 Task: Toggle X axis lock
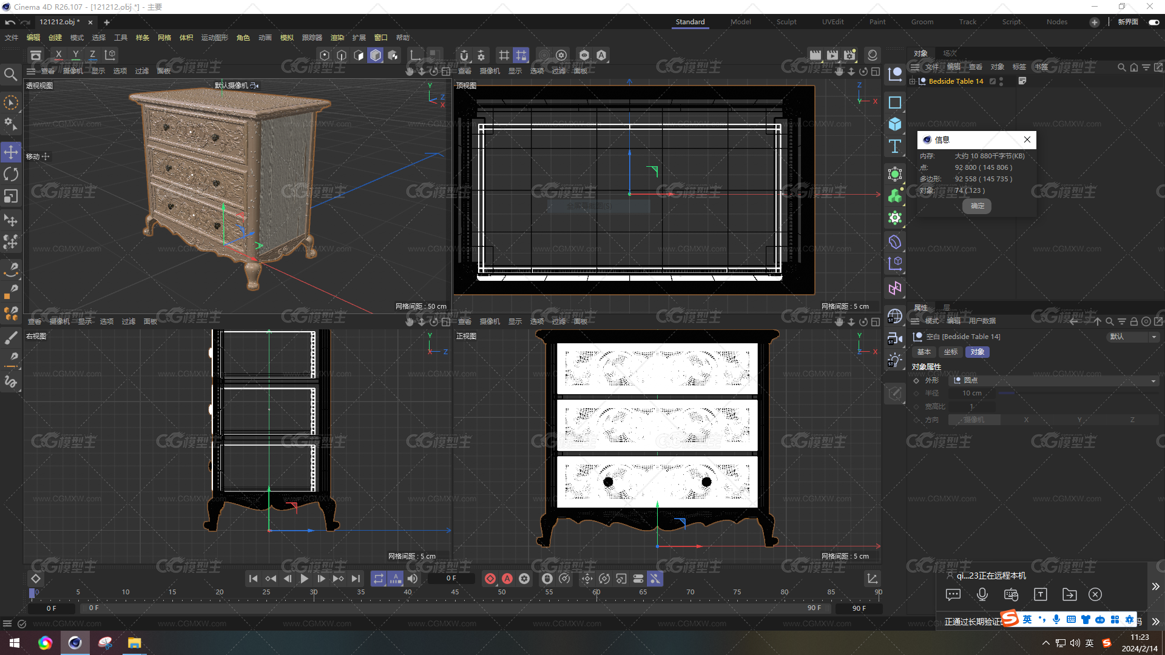click(58, 55)
